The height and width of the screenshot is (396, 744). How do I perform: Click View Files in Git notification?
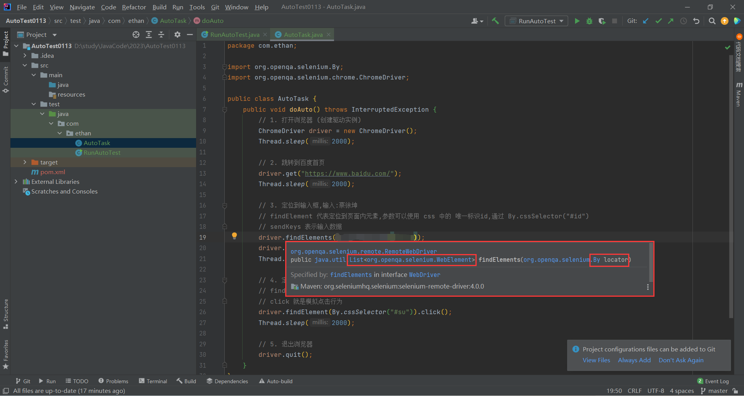point(596,360)
